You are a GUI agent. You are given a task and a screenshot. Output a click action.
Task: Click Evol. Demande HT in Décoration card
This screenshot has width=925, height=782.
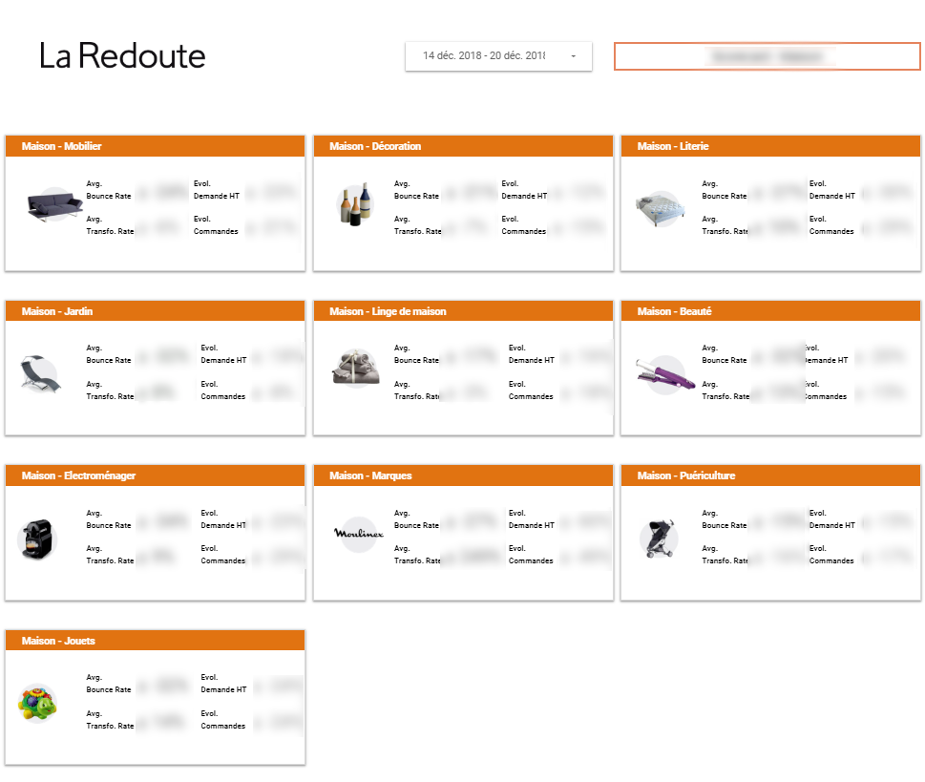pyautogui.click(x=524, y=190)
